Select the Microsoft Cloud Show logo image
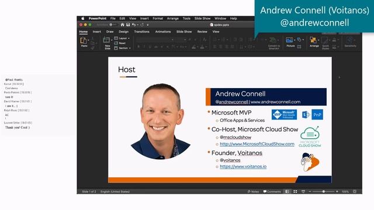Image resolution: width=374 pixels, height=210 pixels. (310, 136)
